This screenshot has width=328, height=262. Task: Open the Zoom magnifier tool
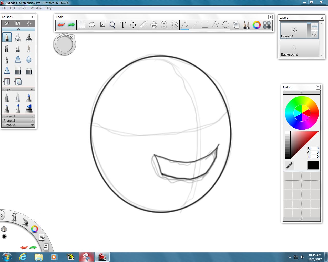point(112,25)
